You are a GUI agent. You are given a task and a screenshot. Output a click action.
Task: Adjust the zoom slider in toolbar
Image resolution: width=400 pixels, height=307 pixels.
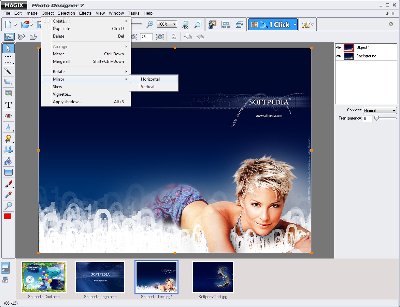tap(136, 24)
